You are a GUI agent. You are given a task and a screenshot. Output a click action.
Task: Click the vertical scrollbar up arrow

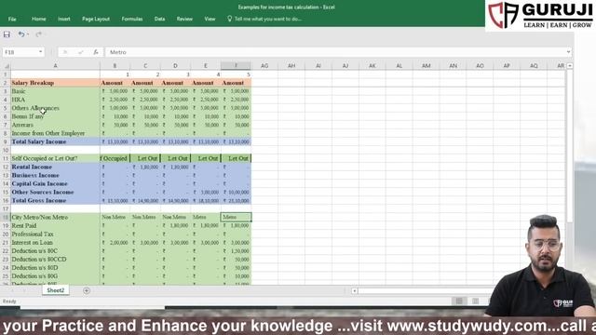tap(570, 66)
